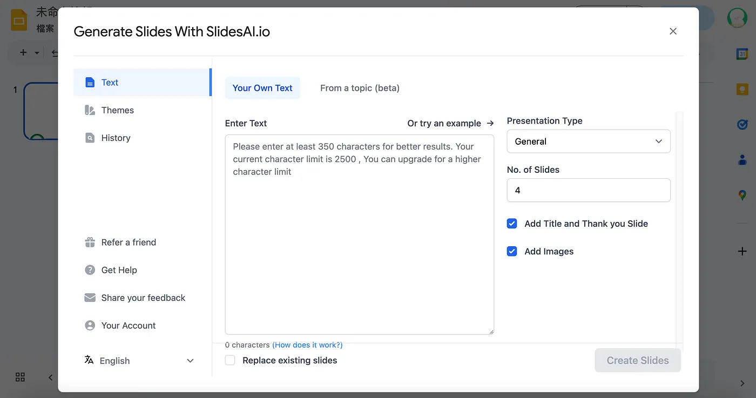Click the Google Slides home icon
The height and width of the screenshot is (398, 756).
(19, 21)
